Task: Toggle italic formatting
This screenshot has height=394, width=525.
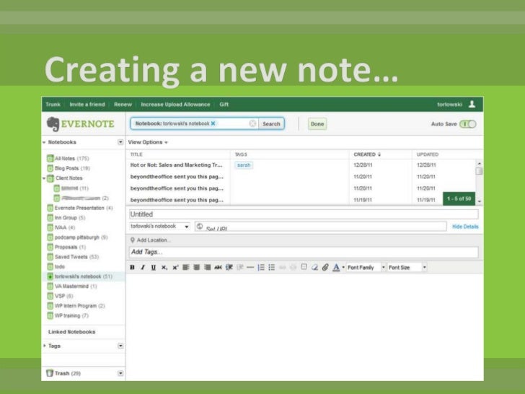Action: (x=143, y=267)
